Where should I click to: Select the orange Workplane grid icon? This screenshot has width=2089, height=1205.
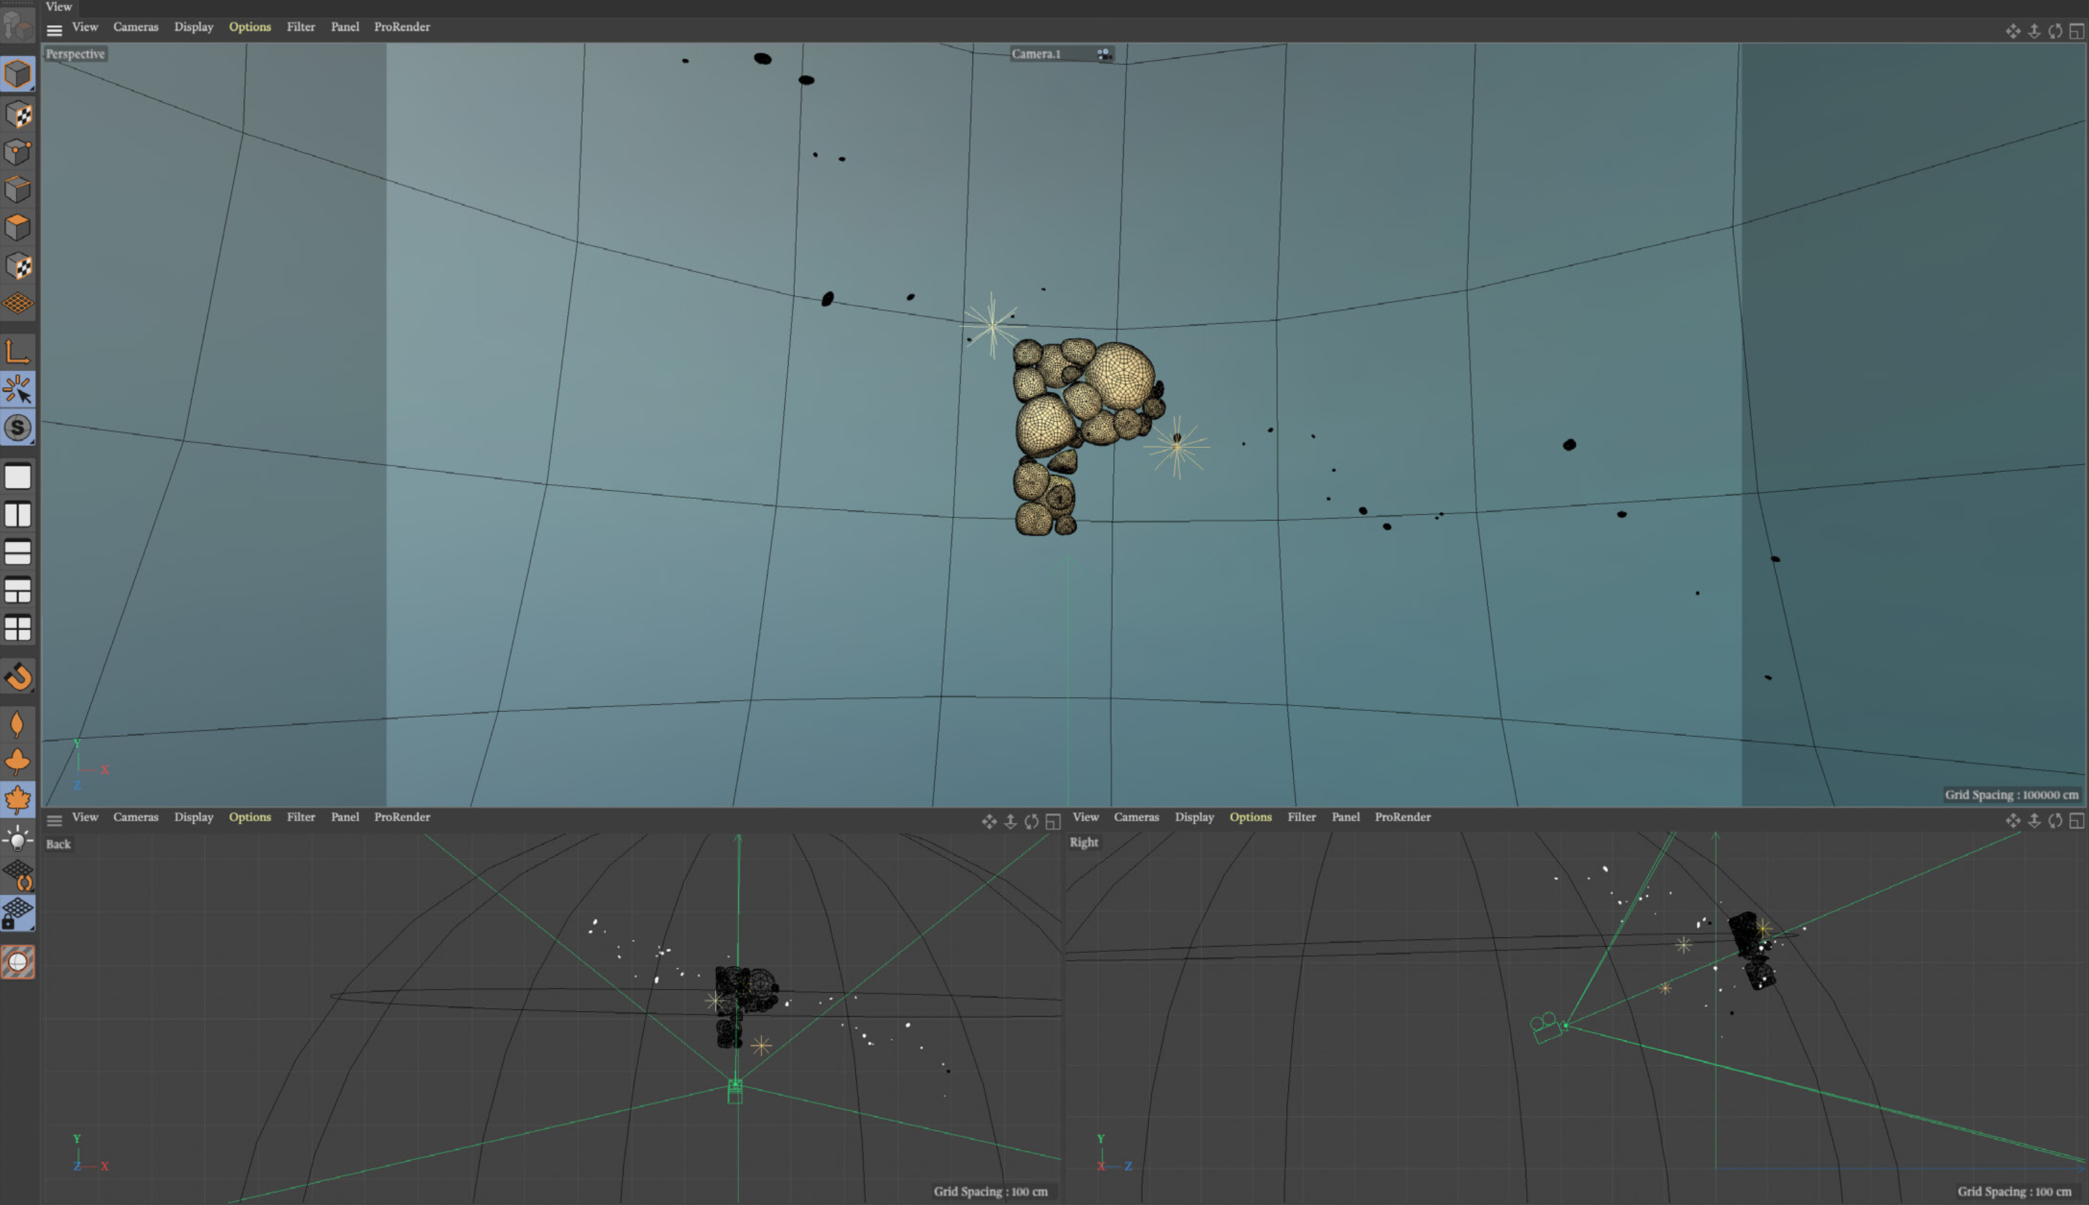pos(17,304)
